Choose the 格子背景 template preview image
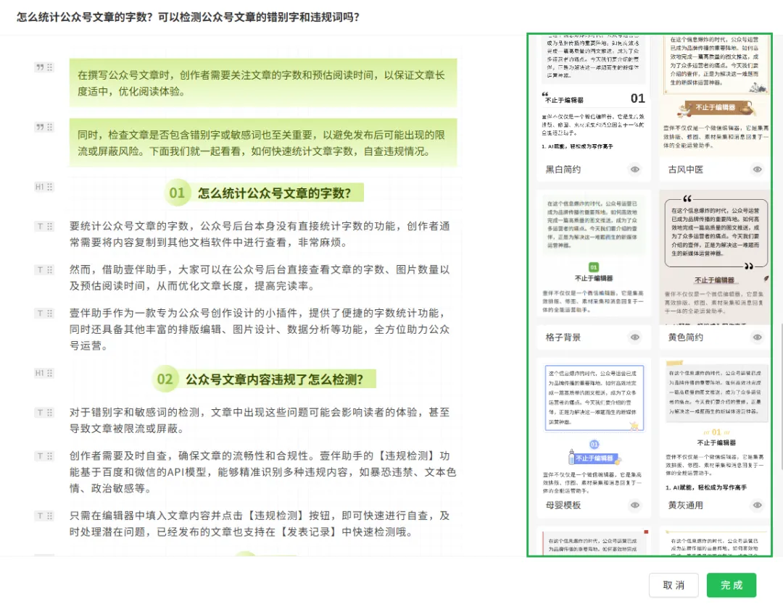 click(x=594, y=256)
